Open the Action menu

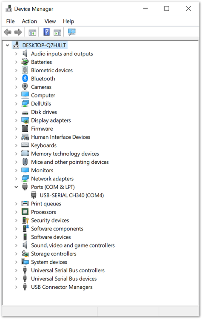[29, 21]
